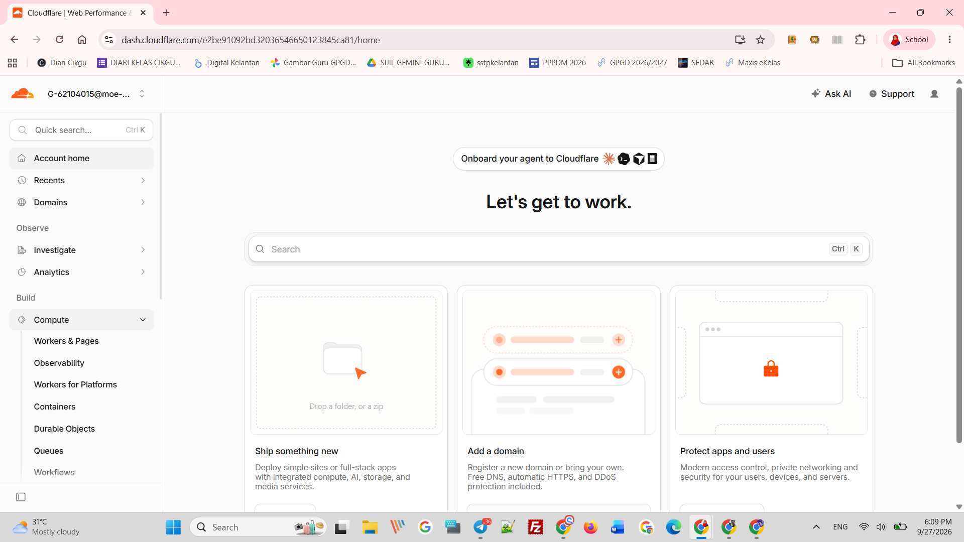Open Microsoft Word from the taskbar
The height and width of the screenshot is (542, 964).
618,527
